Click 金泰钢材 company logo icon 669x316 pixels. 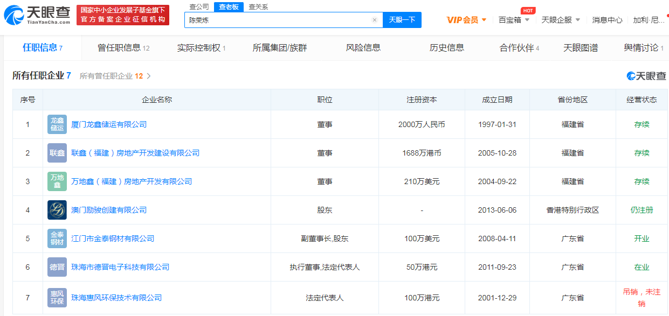(x=57, y=238)
